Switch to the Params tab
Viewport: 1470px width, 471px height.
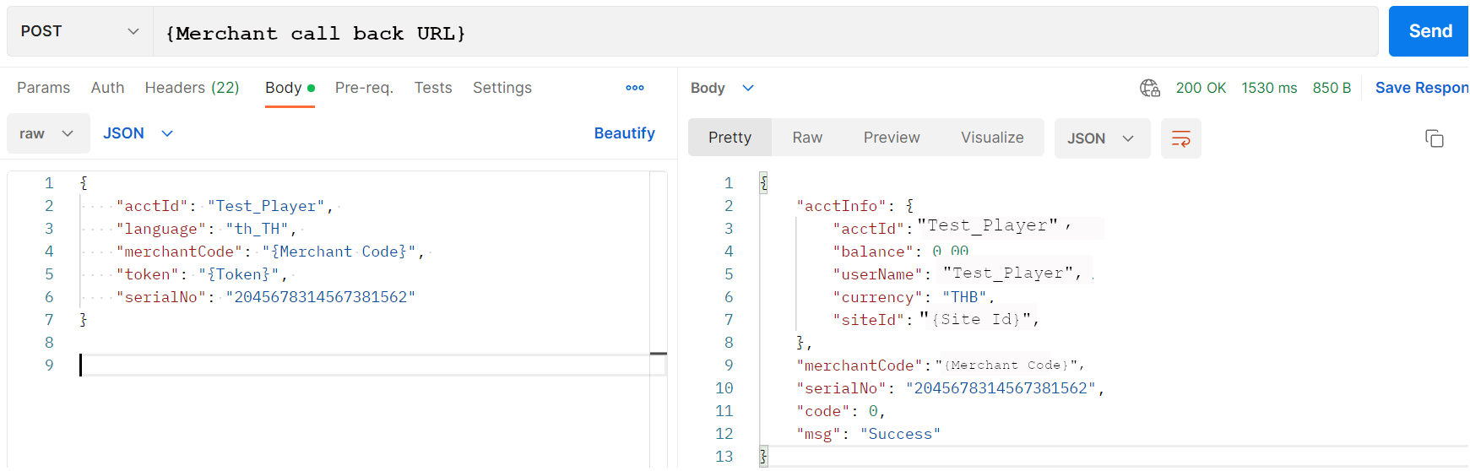pos(43,88)
